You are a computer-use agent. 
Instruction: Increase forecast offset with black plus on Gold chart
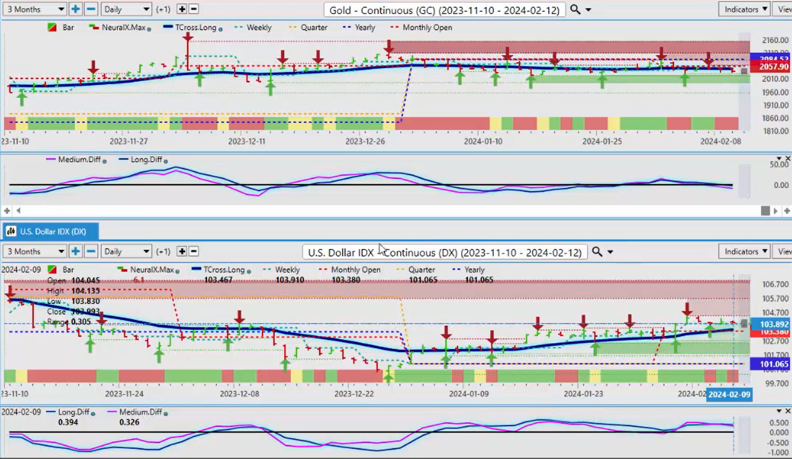pos(181,9)
